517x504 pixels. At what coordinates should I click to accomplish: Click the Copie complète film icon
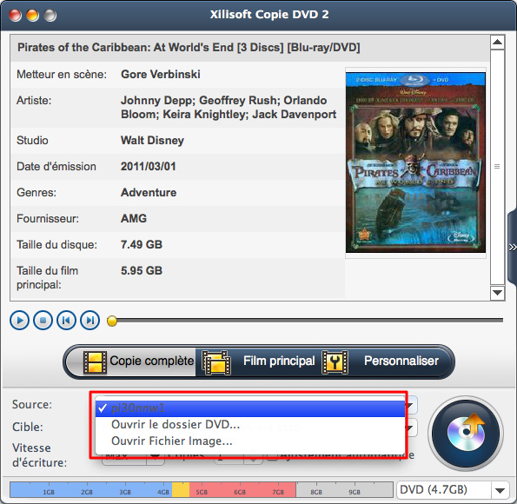click(95, 361)
